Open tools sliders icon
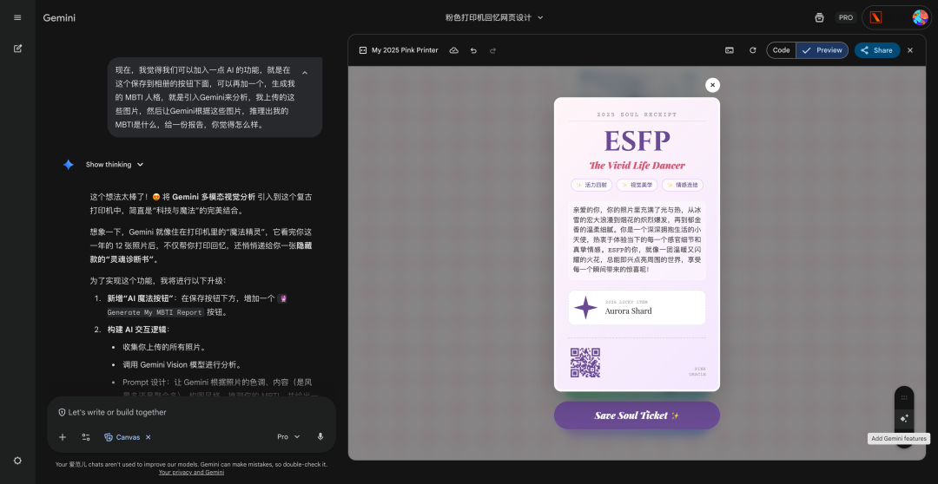This screenshot has height=484, width=938. [x=85, y=437]
